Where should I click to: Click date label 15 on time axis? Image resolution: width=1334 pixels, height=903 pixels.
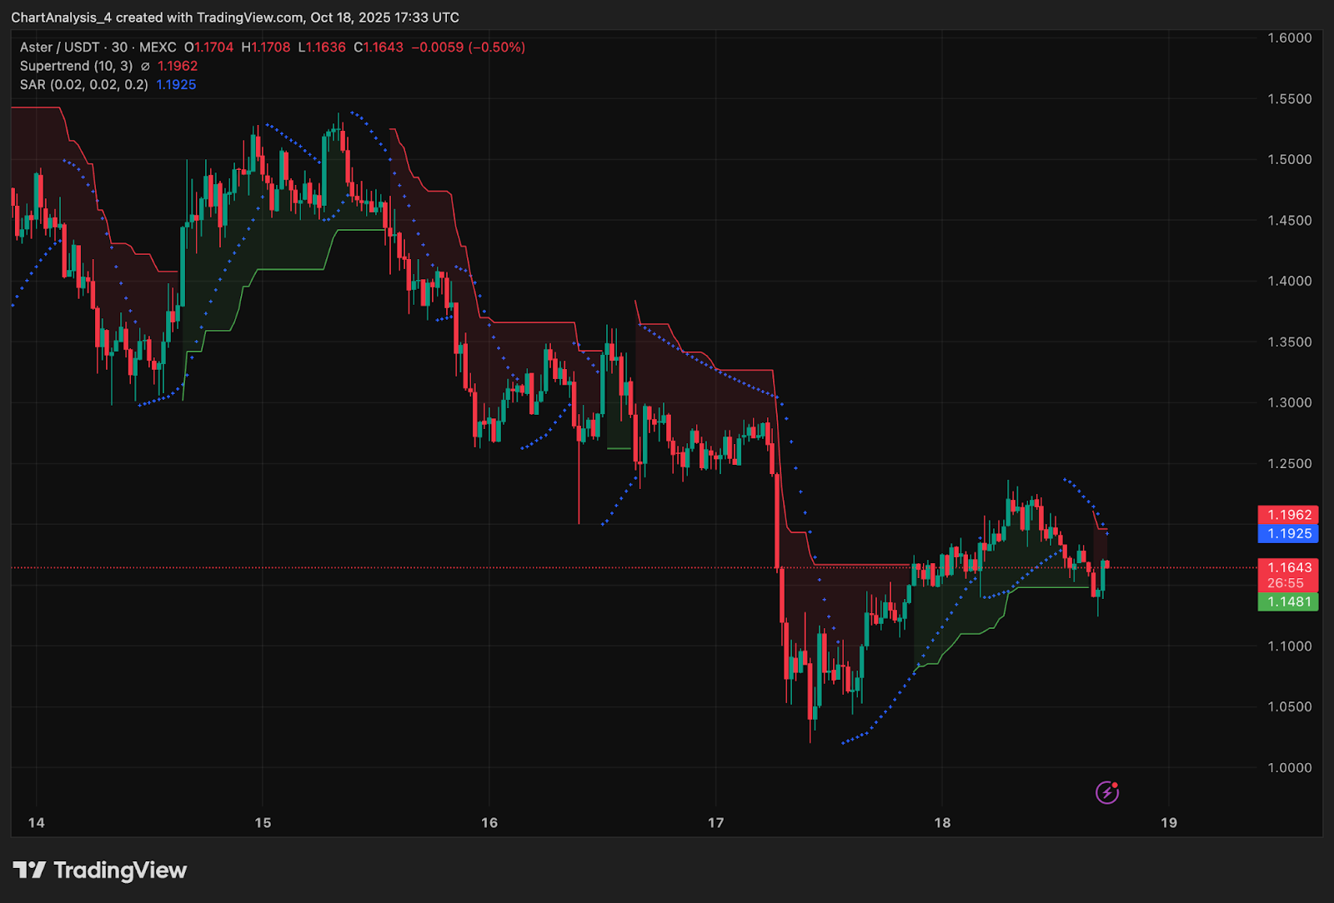(263, 823)
